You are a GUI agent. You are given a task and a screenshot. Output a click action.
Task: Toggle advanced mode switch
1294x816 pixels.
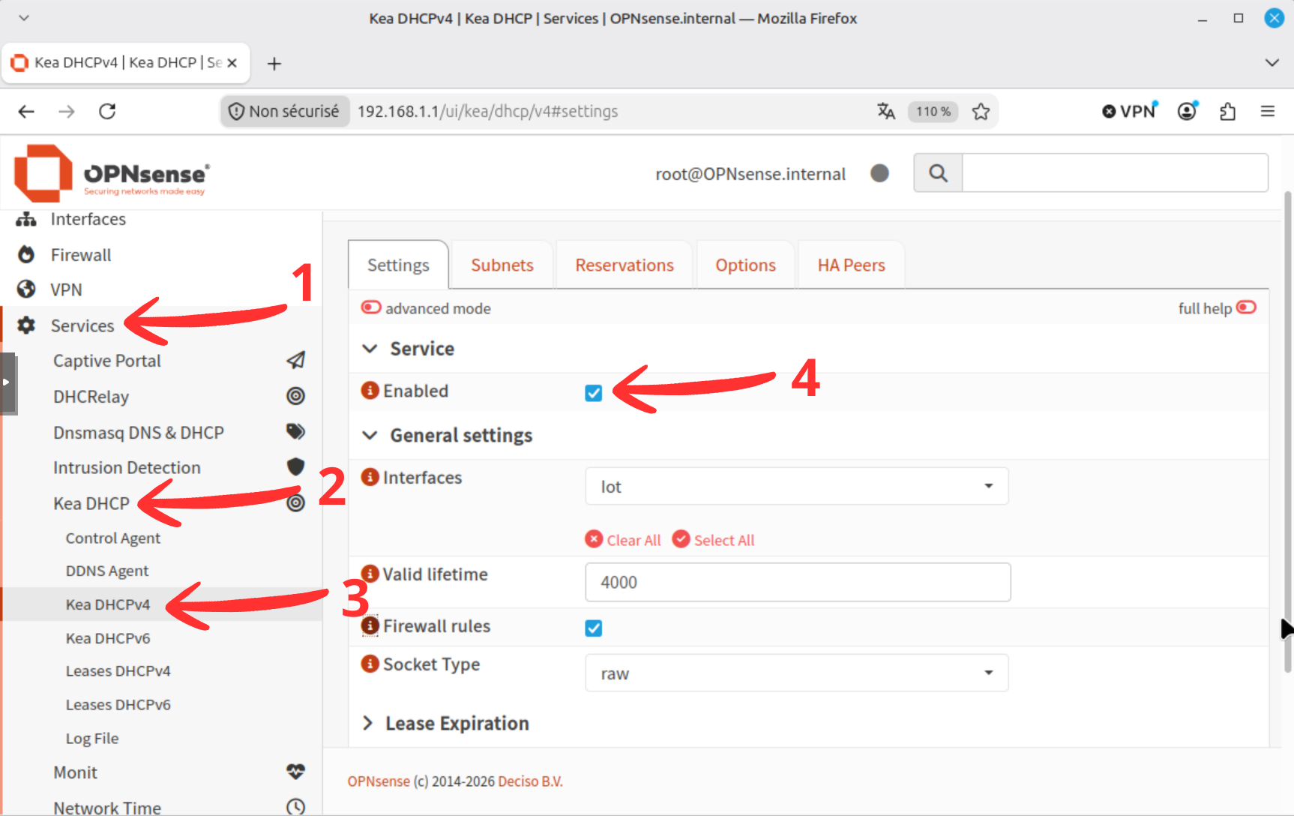click(371, 307)
